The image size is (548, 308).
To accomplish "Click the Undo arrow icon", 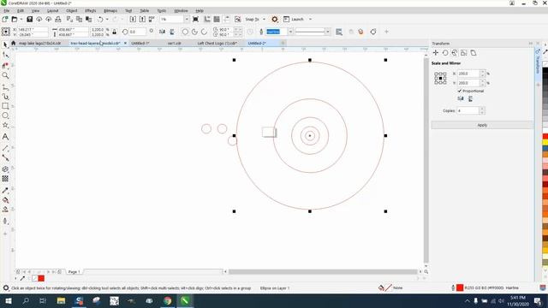I will 100,19.
